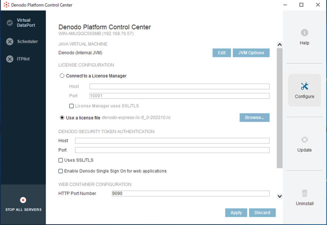Click the Uninstall trash can icon
327x225 pixels.
click(304, 193)
